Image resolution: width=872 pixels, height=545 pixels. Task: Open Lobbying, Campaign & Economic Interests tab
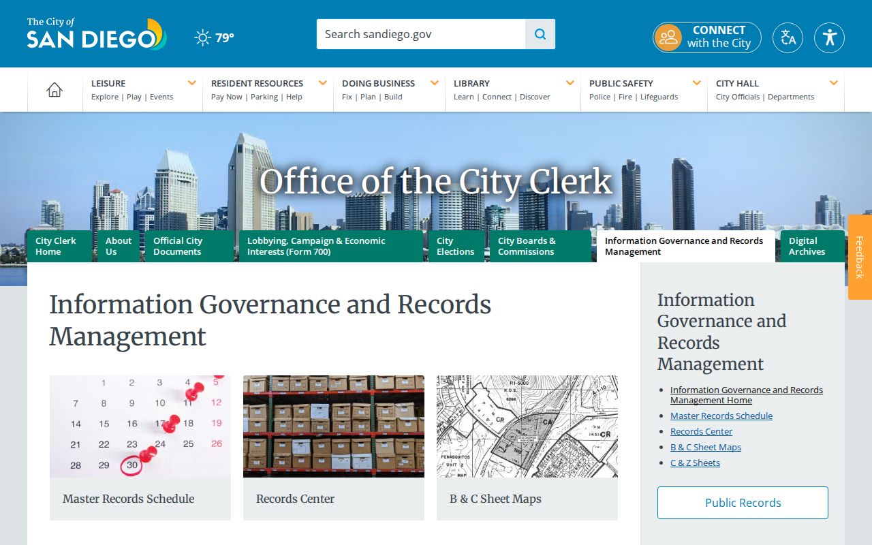pyautogui.click(x=331, y=246)
